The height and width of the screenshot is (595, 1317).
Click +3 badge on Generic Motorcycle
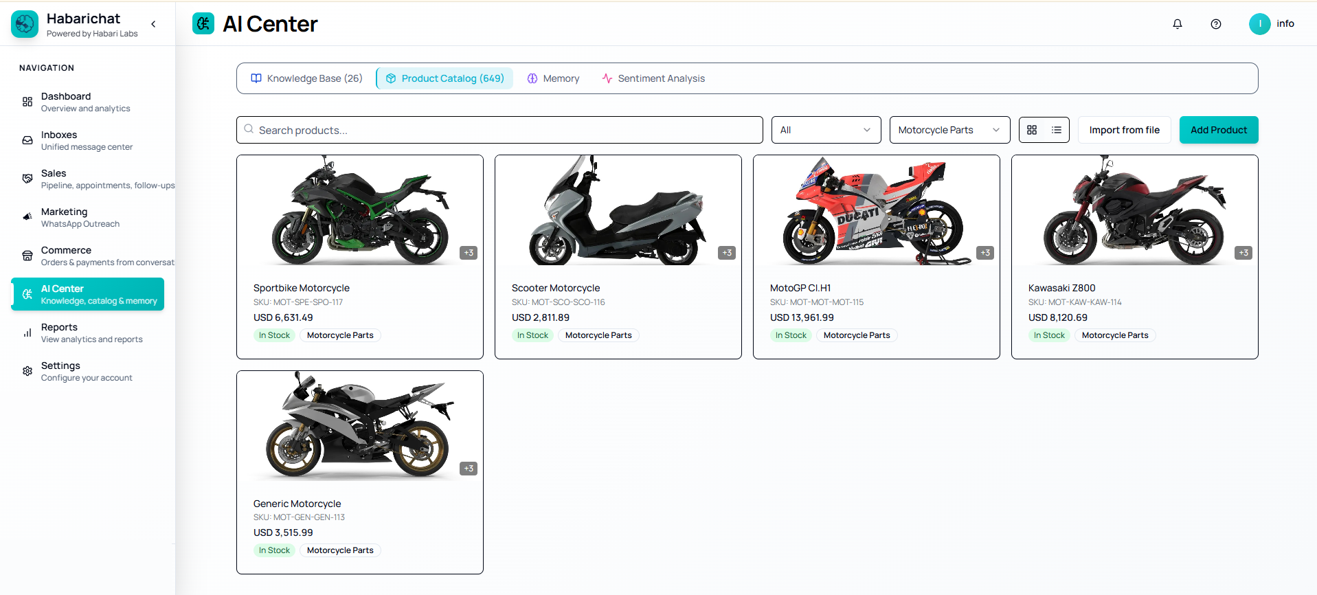click(x=469, y=469)
